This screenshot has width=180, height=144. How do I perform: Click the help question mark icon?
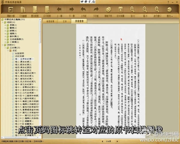tap(168, 2)
